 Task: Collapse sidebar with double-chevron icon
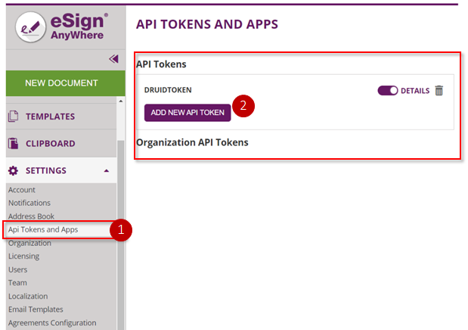[x=113, y=59]
